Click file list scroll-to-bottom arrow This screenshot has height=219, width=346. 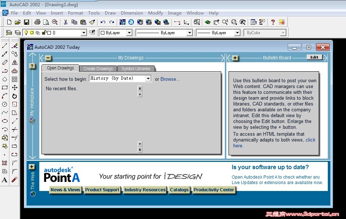(x=140, y=150)
